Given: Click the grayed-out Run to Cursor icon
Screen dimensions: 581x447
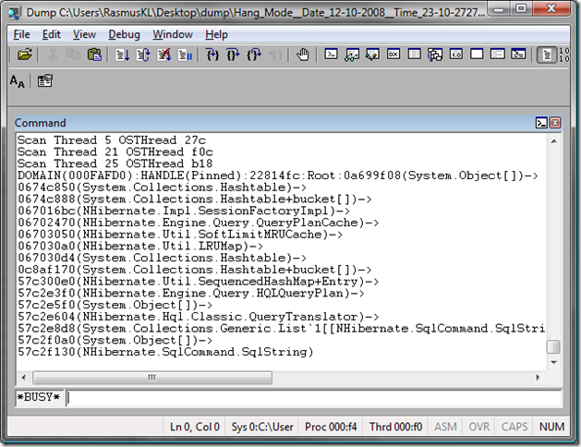Looking at the screenshot, I should [275, 54].
